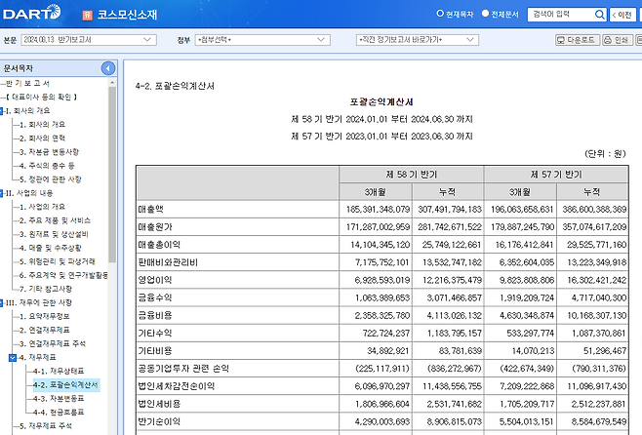Click the 다운로드 button

click(578, 40)
